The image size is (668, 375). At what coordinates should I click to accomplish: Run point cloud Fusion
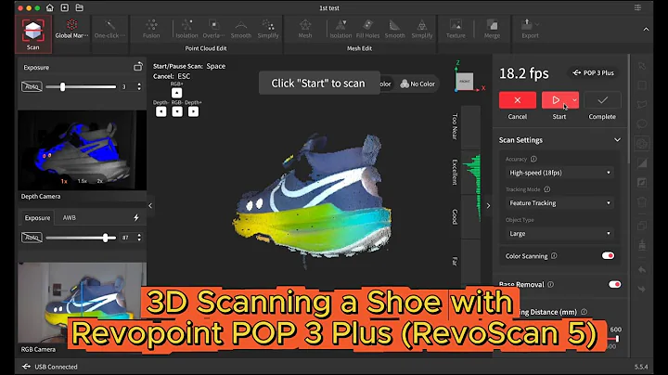[151, 29]
